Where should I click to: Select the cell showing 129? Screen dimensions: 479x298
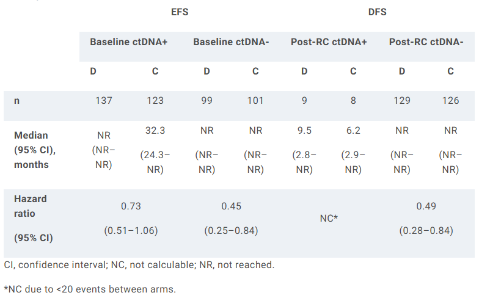pos(402,100)
